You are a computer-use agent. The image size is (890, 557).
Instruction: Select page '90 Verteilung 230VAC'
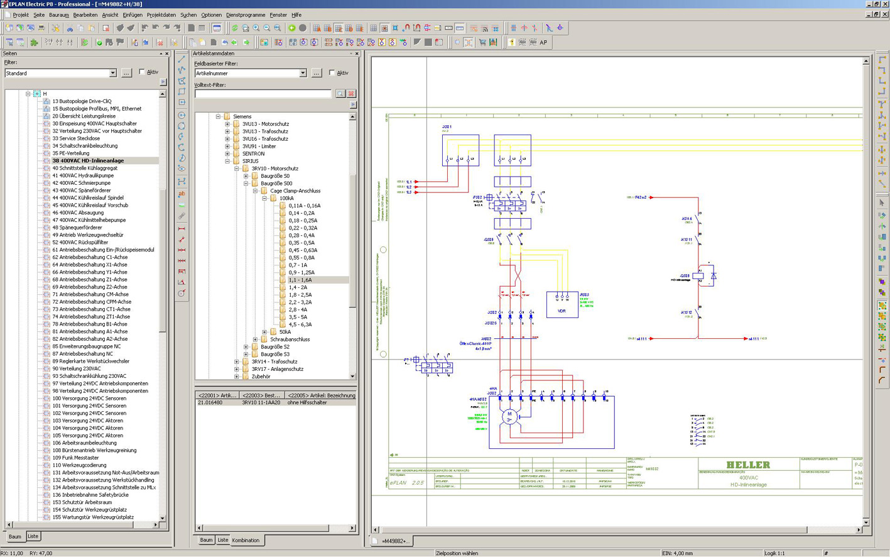pyautogui.click(x=76, y=369)
